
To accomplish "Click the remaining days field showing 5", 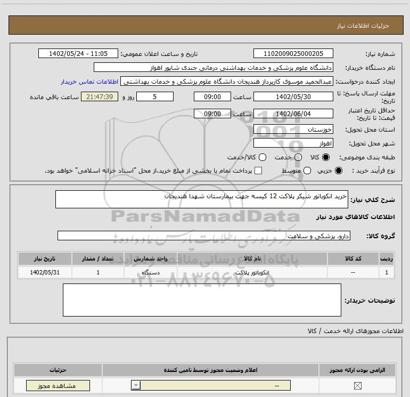I will [x=155, y=96].
